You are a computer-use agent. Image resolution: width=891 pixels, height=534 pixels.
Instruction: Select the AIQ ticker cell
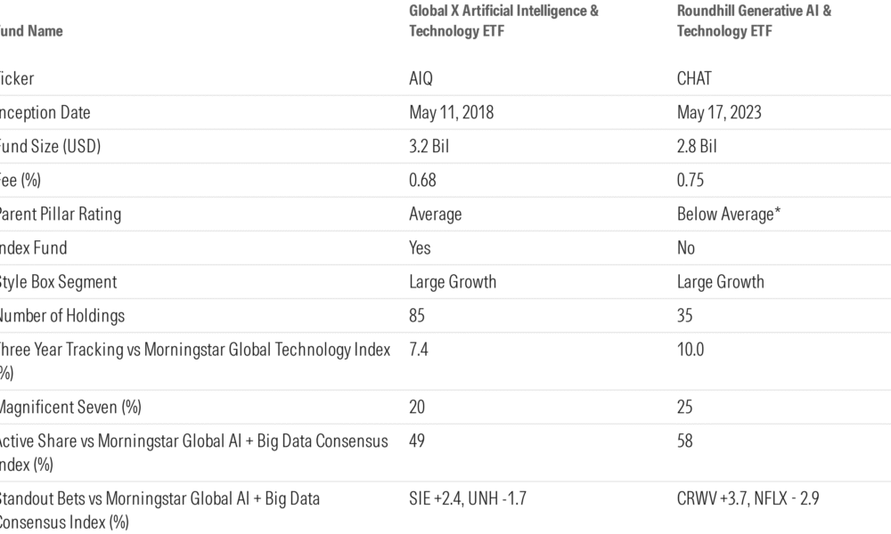coord(421,78)
